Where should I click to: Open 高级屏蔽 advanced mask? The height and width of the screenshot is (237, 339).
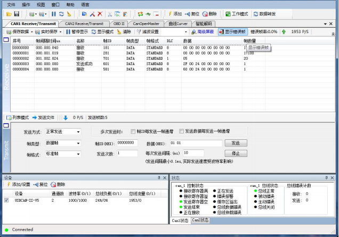pos(203,32)
